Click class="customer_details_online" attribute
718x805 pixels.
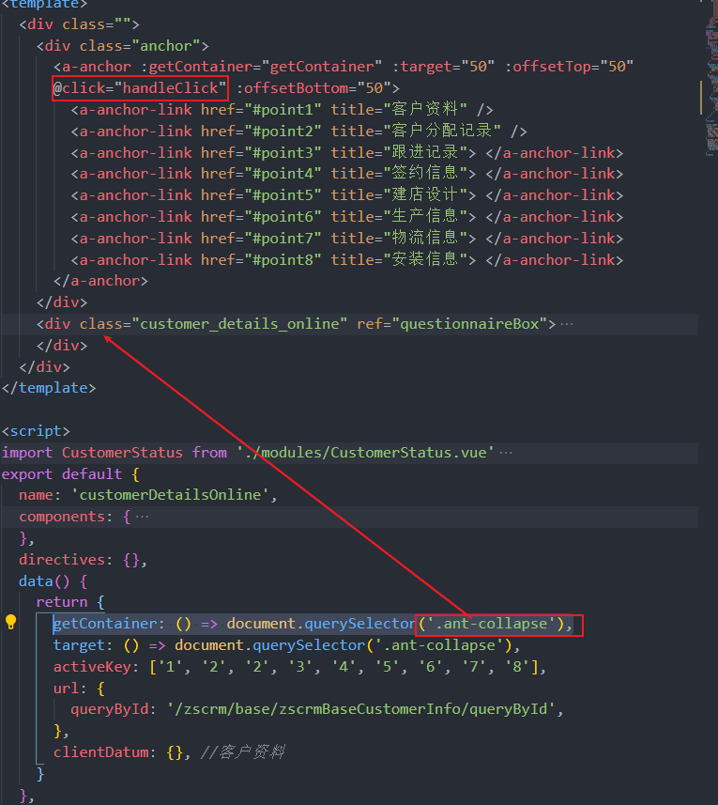tap(213, 324)
